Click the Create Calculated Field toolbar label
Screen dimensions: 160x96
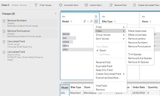tap(149, 5)
